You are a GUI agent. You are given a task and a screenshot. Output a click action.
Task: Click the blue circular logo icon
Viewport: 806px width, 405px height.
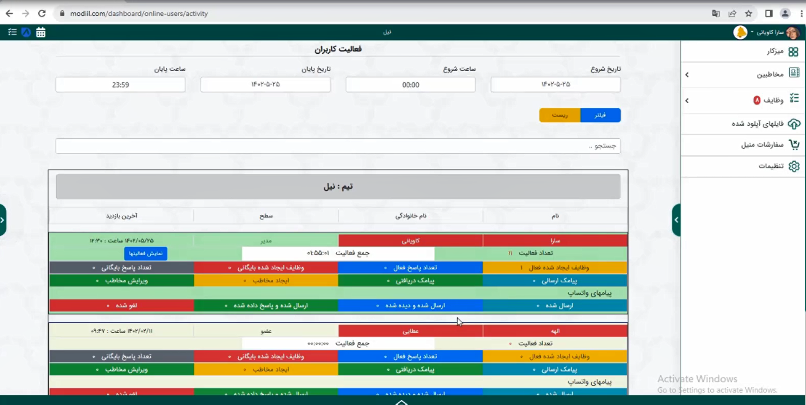pyautogui.click(x=26, y=32)
